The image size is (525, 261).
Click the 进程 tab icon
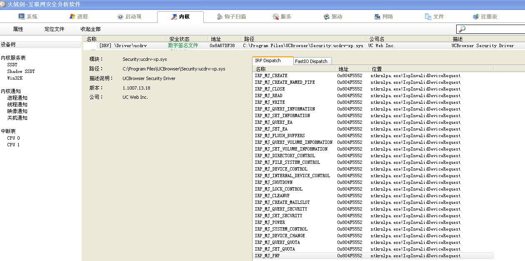pyautogui.click(x=72, y=17)
